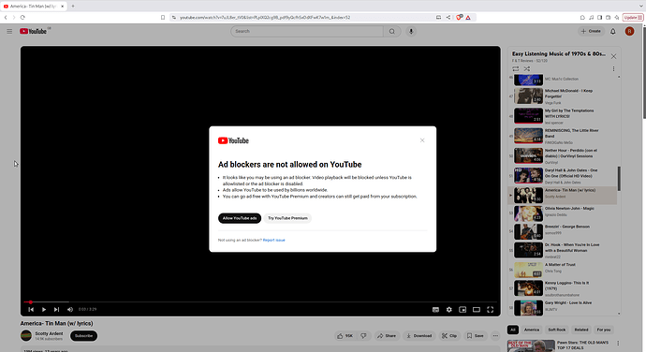Viewport: 646px width, 352px height.
Task: Open the notifications bell
Action: [612, 31]
